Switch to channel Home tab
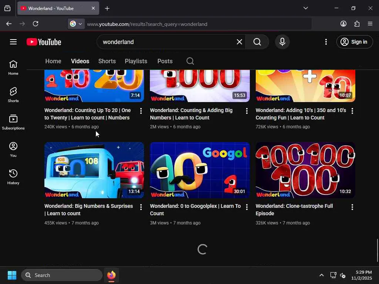Image resolution: width=379 pixels, height=284 pixels. click(x=53, y=61)
